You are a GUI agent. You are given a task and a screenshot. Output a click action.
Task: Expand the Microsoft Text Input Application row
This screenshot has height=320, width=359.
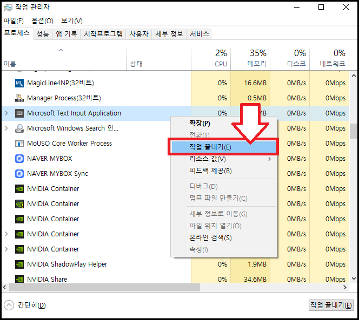click(6, 113)
